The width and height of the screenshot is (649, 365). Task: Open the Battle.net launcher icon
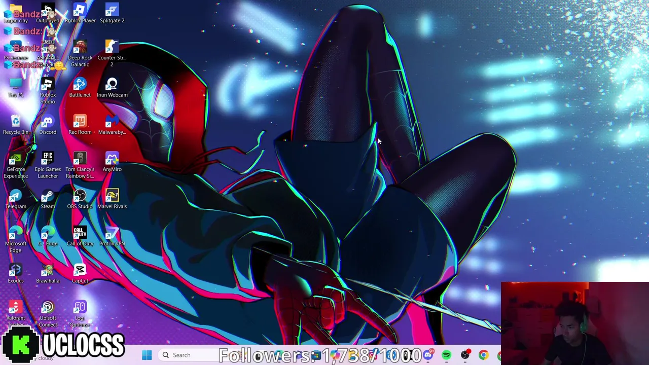coord(80,88)
